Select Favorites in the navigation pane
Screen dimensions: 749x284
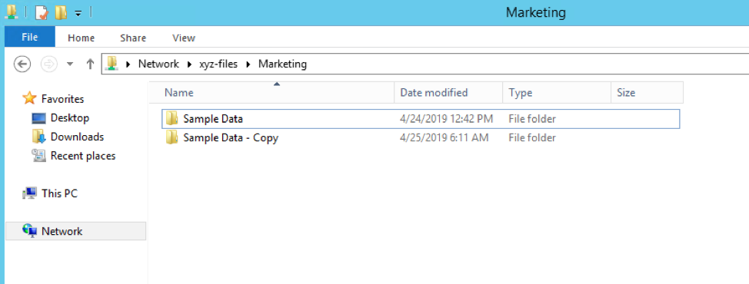tap(62, 99)
